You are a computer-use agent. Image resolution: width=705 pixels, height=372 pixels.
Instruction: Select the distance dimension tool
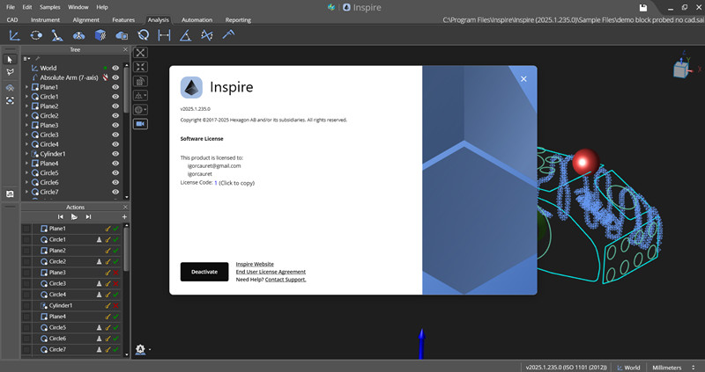pyautogui.click(x=164, y=35)
